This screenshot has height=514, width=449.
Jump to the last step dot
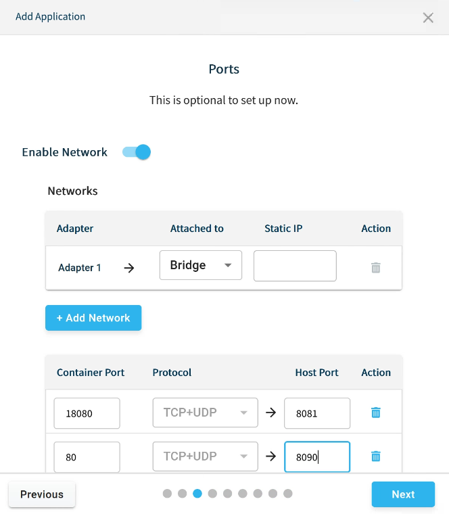click(288, 494)
